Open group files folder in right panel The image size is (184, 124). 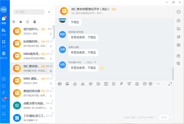point(178,29)
